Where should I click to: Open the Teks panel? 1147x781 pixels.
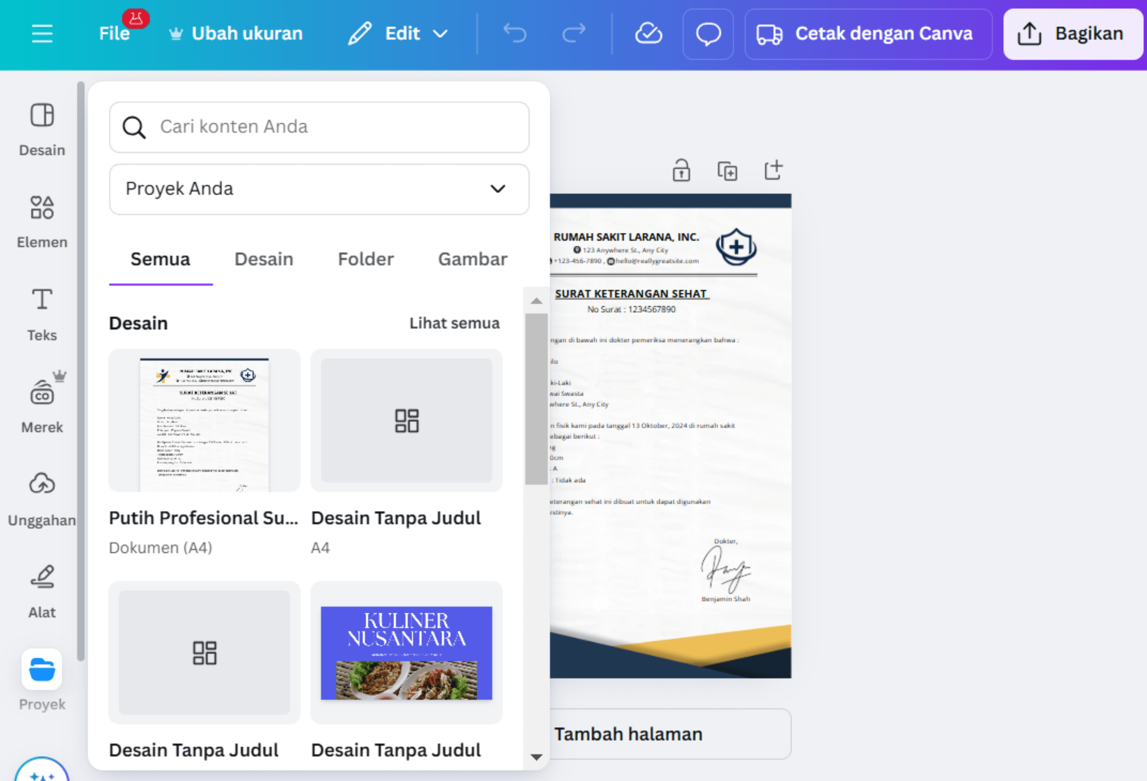pos(42,311)
